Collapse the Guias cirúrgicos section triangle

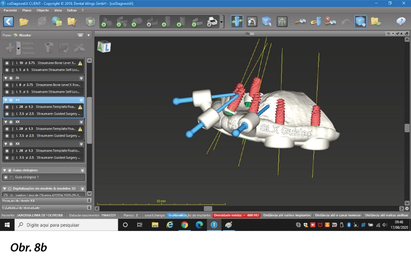(4, 170)
